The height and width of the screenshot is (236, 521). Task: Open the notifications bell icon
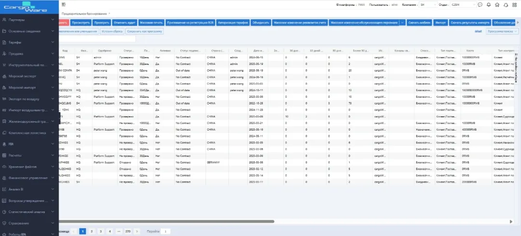(x=489, y=5)
